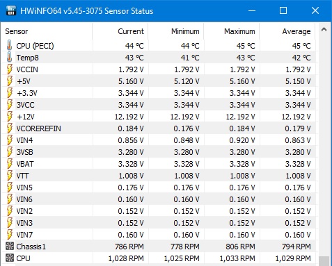Click the lightning bolt icon beside 3VCC
This screenshot has height=266, width=332.
click(x=10, y=105)
